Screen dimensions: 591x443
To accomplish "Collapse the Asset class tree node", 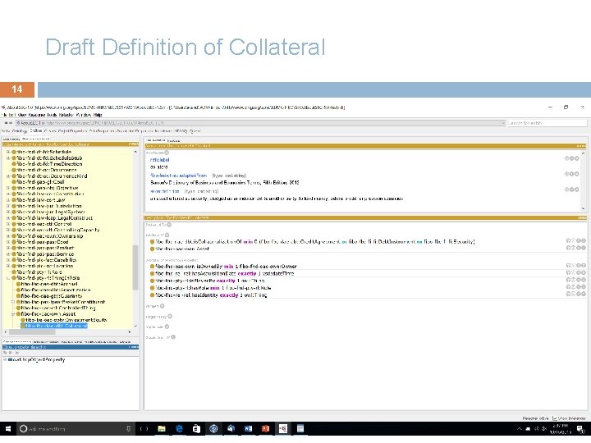I will (14, 313).
